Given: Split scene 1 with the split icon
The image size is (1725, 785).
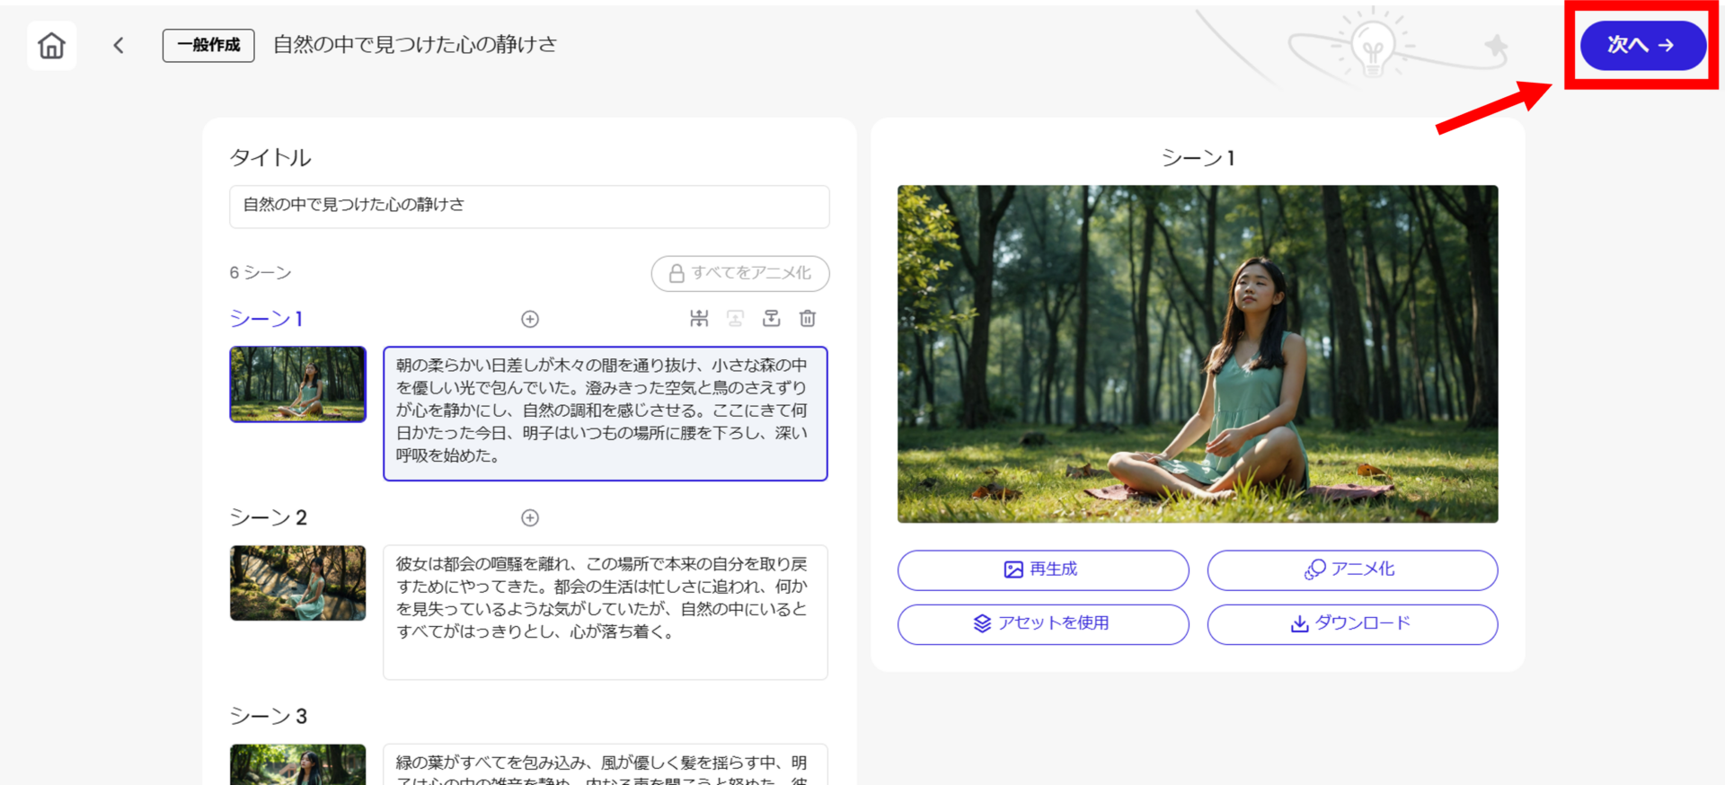Looking at the screenshot, I should click(699, 318).
